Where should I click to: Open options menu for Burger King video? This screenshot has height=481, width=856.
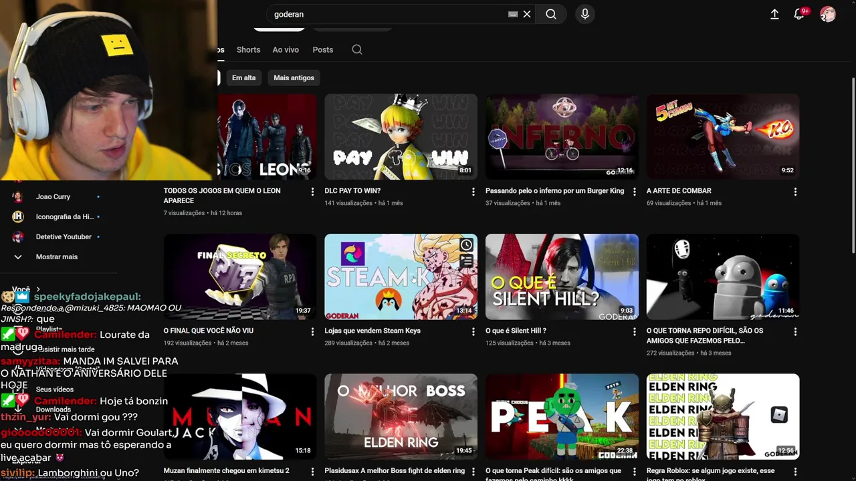coord(635,192)
